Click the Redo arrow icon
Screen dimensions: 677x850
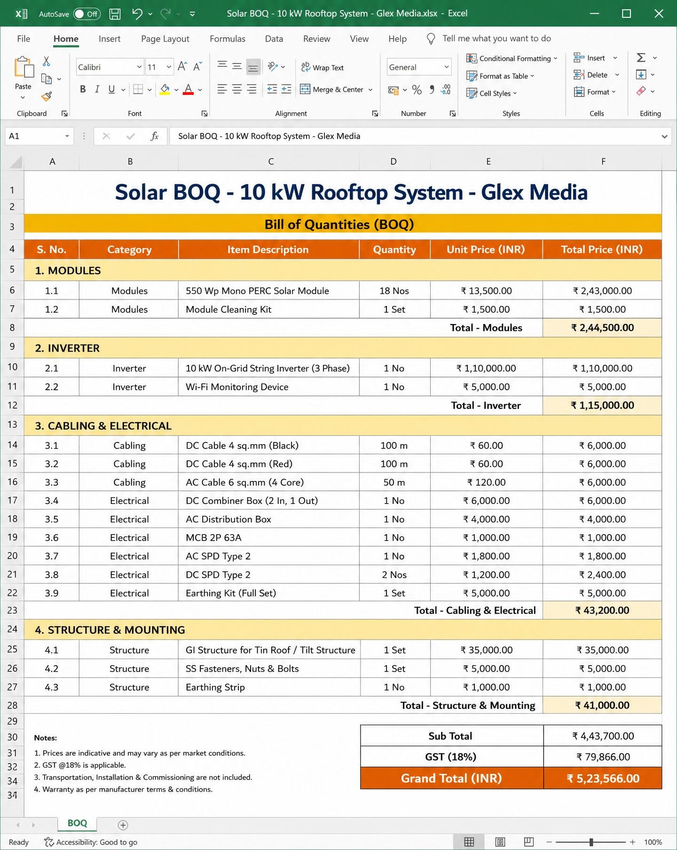[165, 14]
